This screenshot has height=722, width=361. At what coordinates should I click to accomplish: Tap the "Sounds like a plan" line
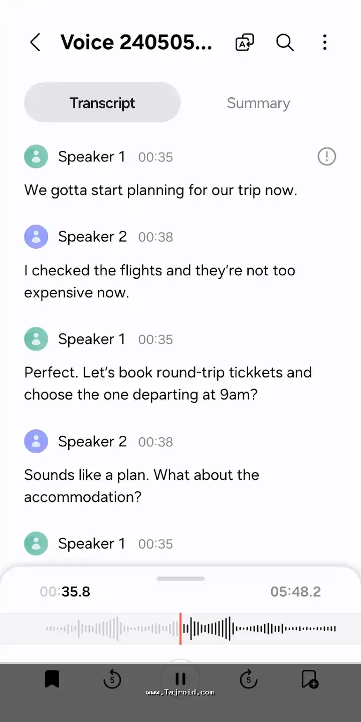[x=141, y=485]
